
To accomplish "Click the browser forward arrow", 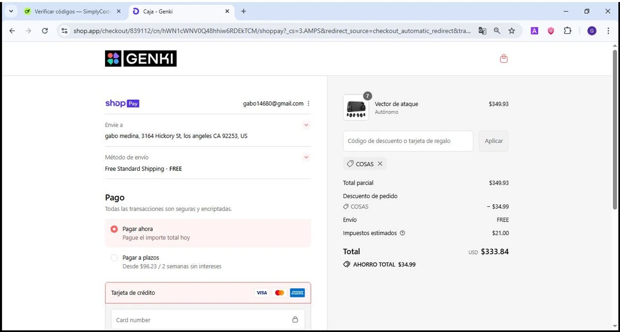I will [x=28, y=31].
